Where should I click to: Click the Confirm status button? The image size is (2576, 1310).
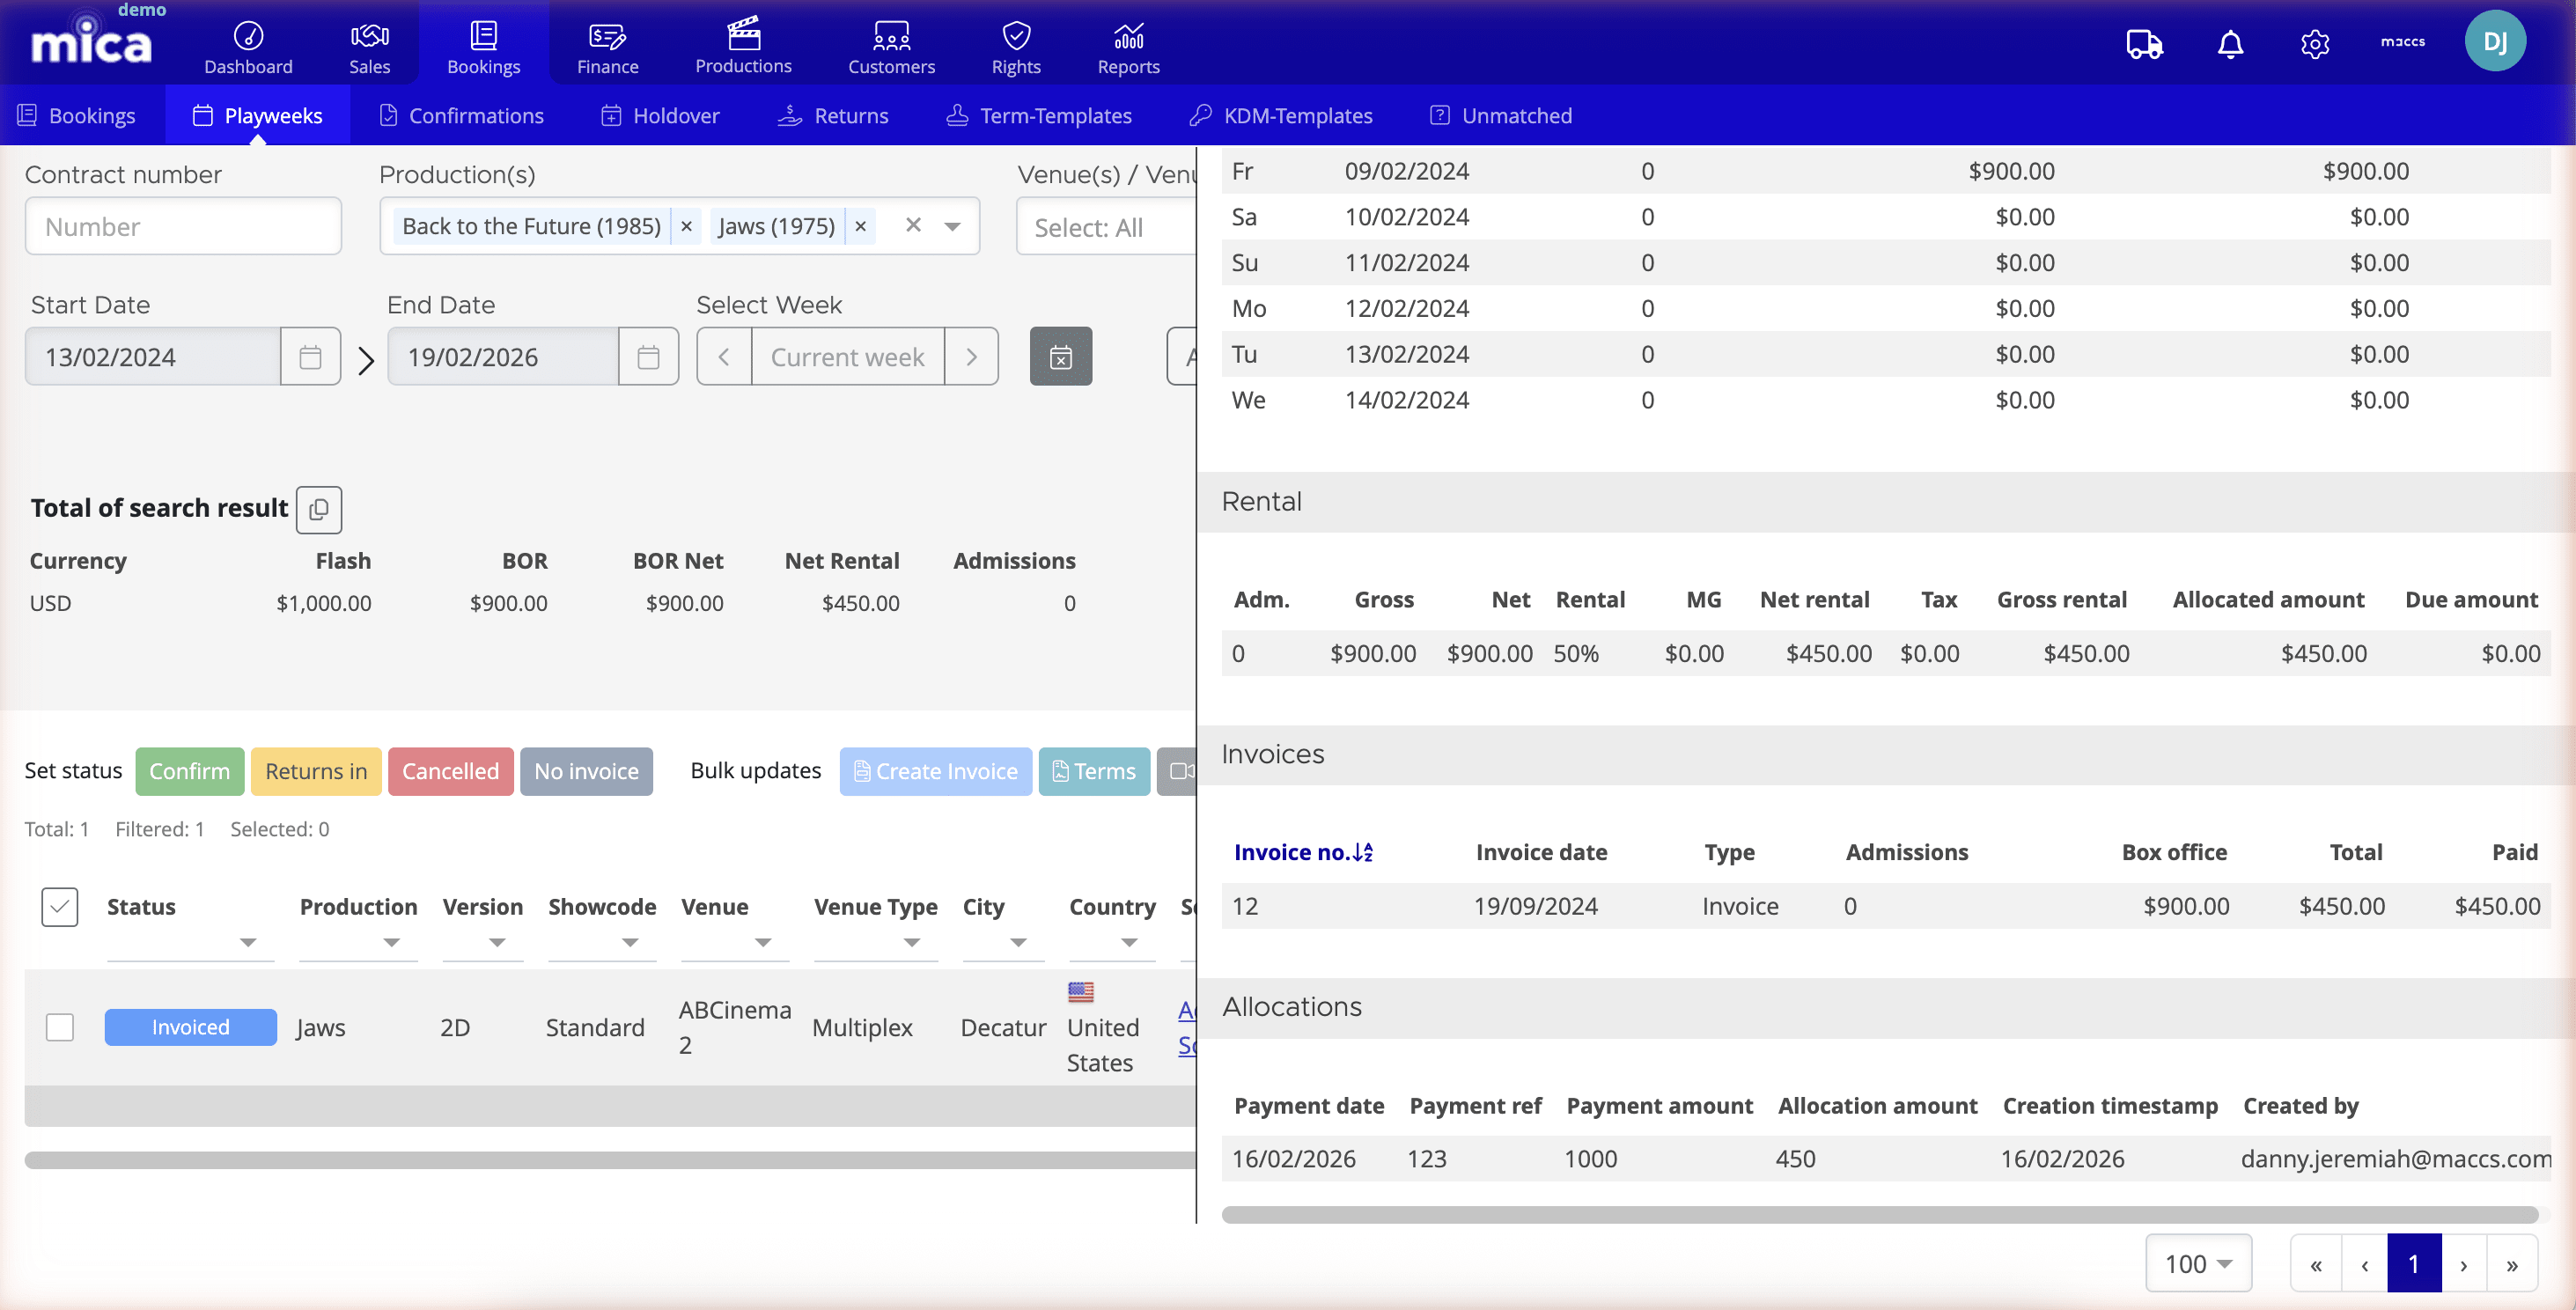tap(189, 771)
